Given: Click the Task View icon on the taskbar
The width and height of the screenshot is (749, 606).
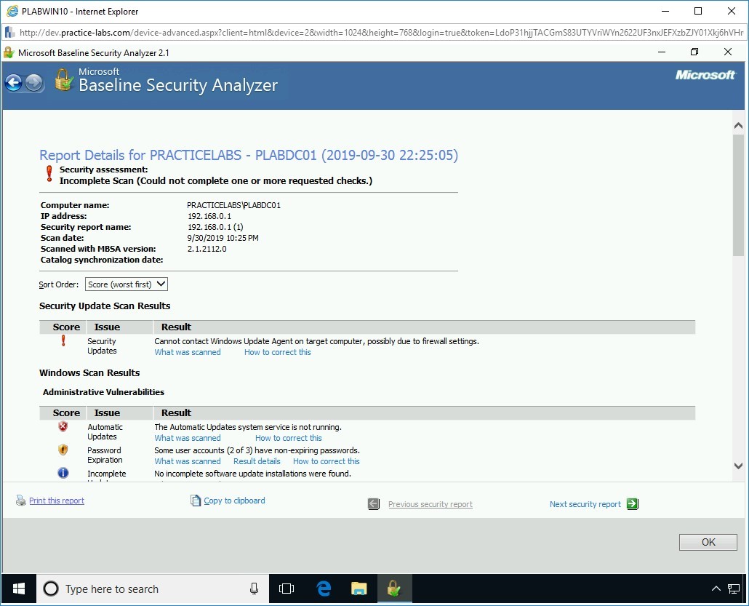Looking at the screenshot, I should 287,589.
